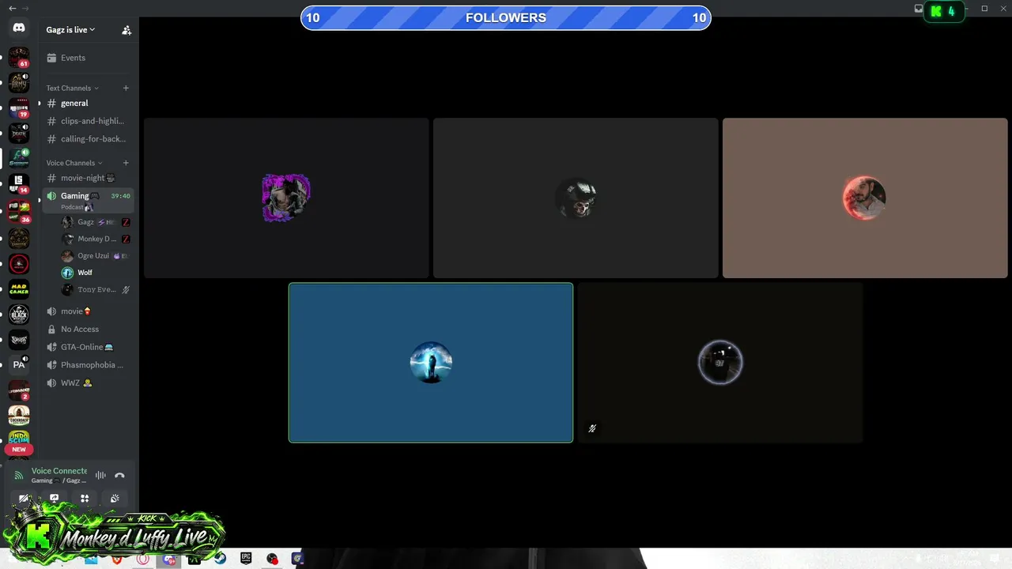
Task: Click the Voice Connected status text
Action: click(x=59, y=471)
